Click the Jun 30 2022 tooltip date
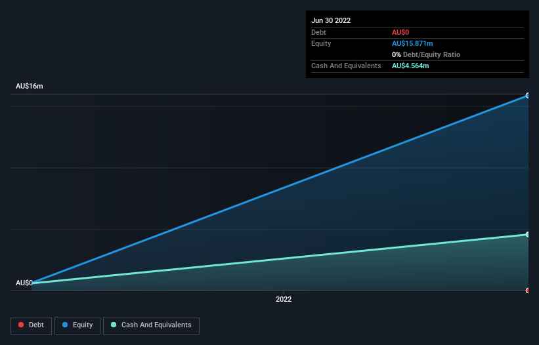 331,20
